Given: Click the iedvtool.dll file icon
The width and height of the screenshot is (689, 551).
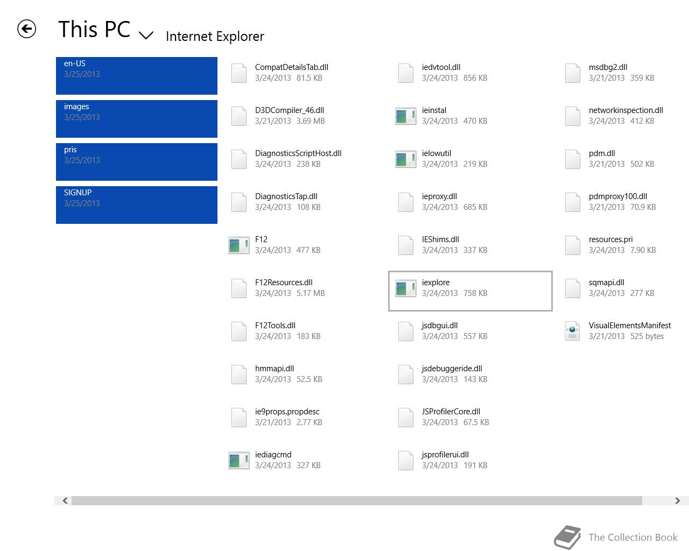Looking at the screenshot, I should coord(406,73).
